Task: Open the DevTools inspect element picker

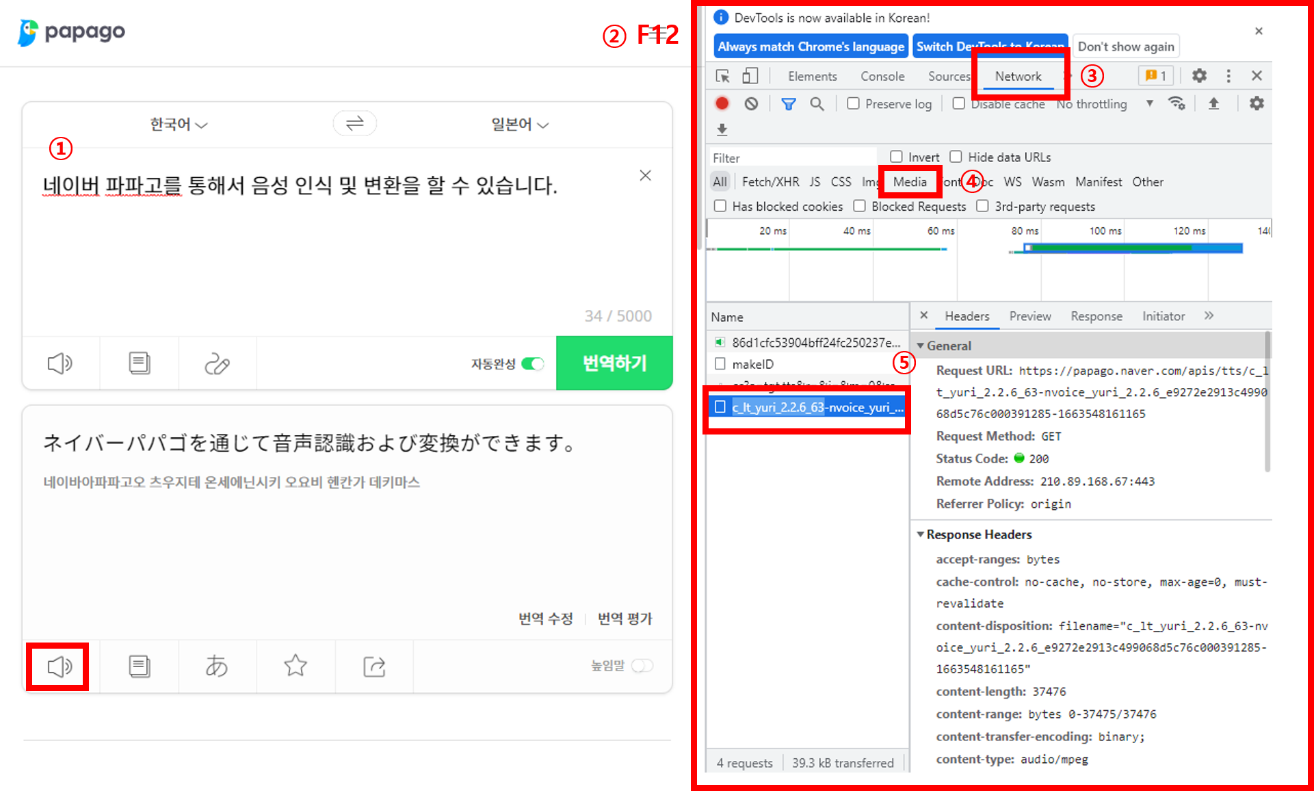Action: [722, 76]
